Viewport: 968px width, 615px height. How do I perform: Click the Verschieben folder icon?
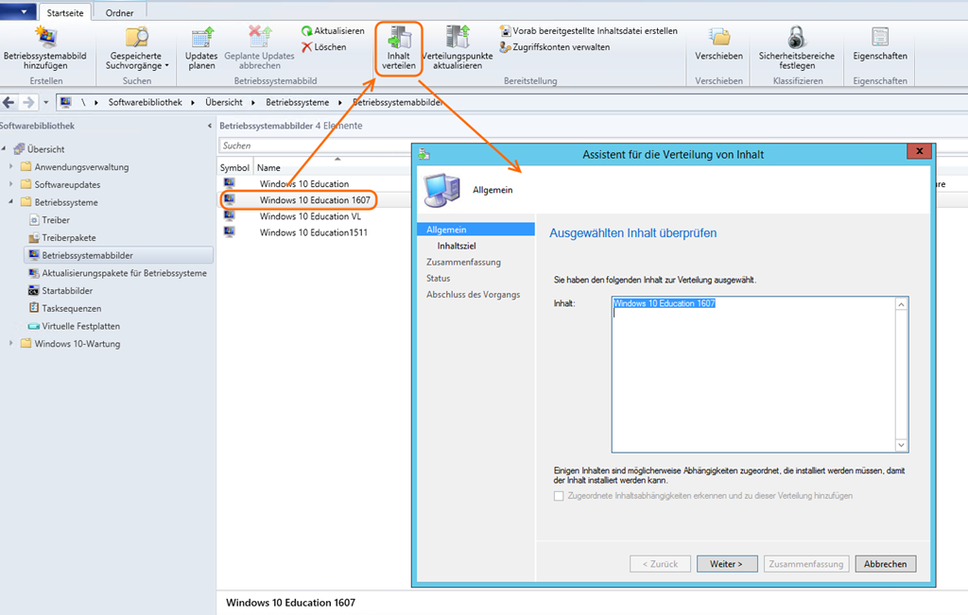[718, 38]
